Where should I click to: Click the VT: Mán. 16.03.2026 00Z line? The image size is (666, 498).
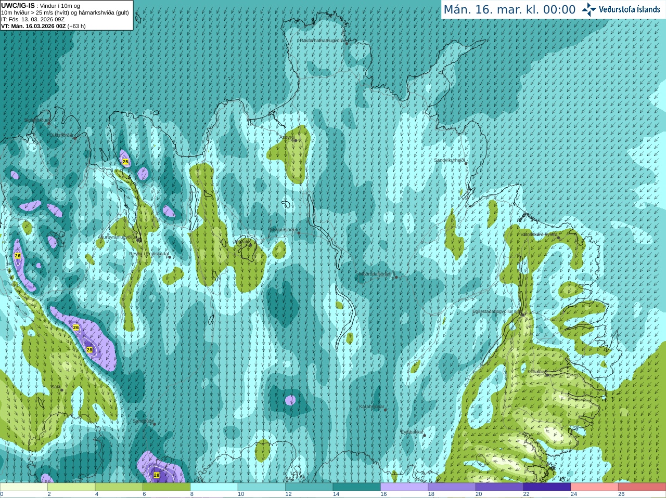(x=43, y=26)
